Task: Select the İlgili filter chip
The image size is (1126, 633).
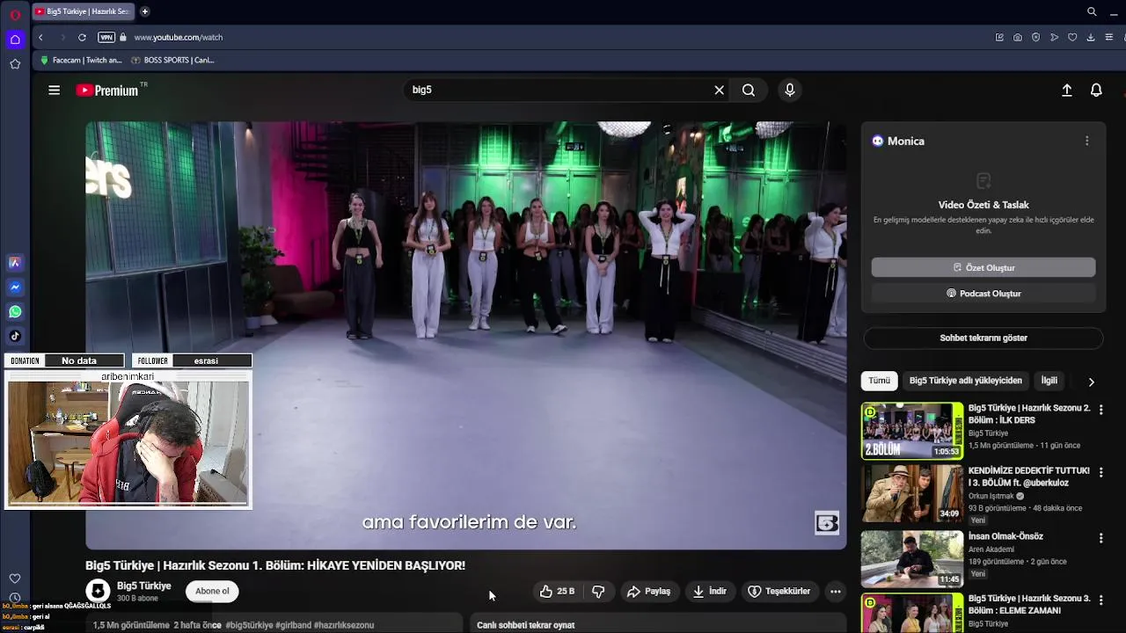Action: tap(1049, 381)
